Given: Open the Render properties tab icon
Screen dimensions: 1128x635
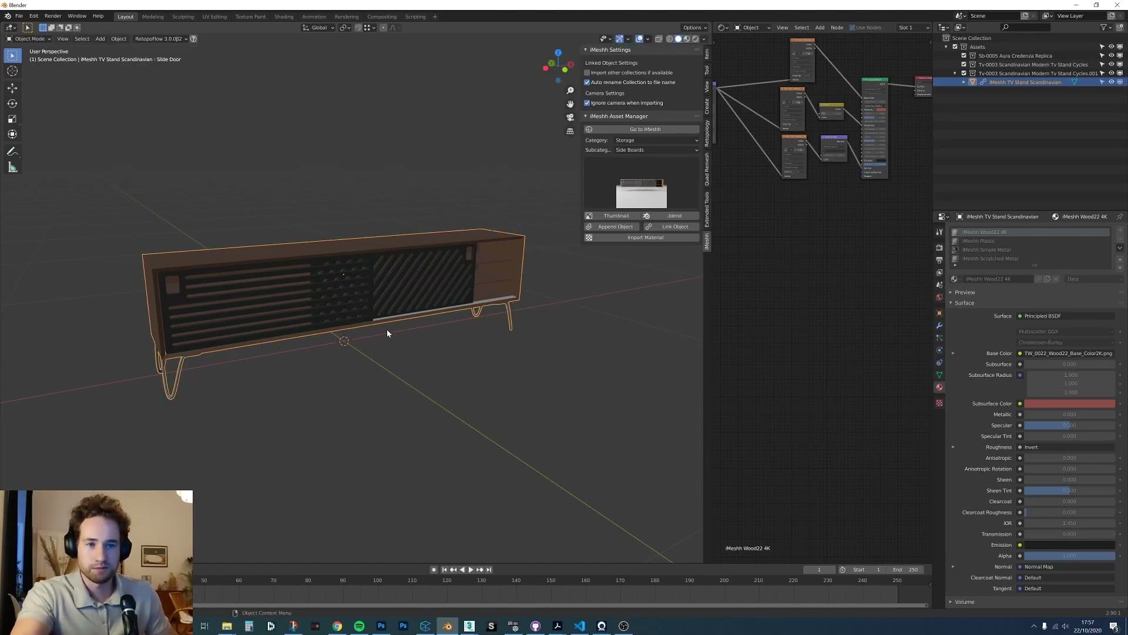Looking at the screenshot, I should [x=939, y=248].
